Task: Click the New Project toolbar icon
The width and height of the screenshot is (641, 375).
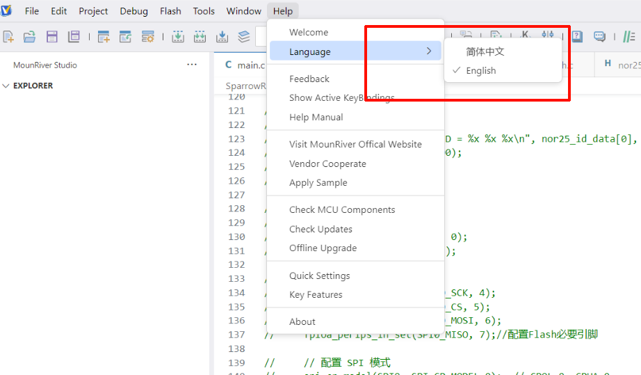Action: pyautogui.click(x=104, y=37)
